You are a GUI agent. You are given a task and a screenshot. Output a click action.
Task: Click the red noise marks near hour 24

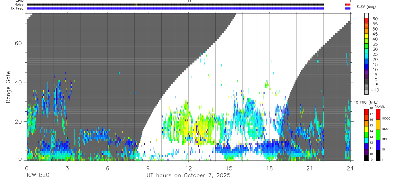[347, 4]
